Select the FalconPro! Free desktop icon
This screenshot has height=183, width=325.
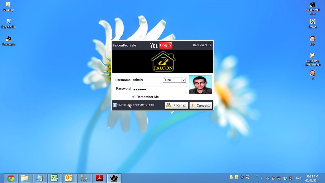click(x=313, y=8)
